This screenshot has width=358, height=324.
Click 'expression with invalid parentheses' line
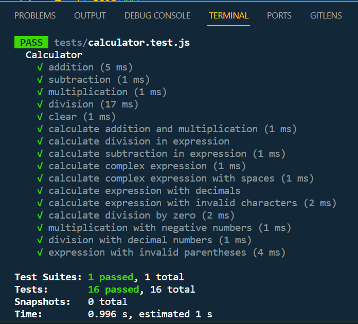[167, 253]
